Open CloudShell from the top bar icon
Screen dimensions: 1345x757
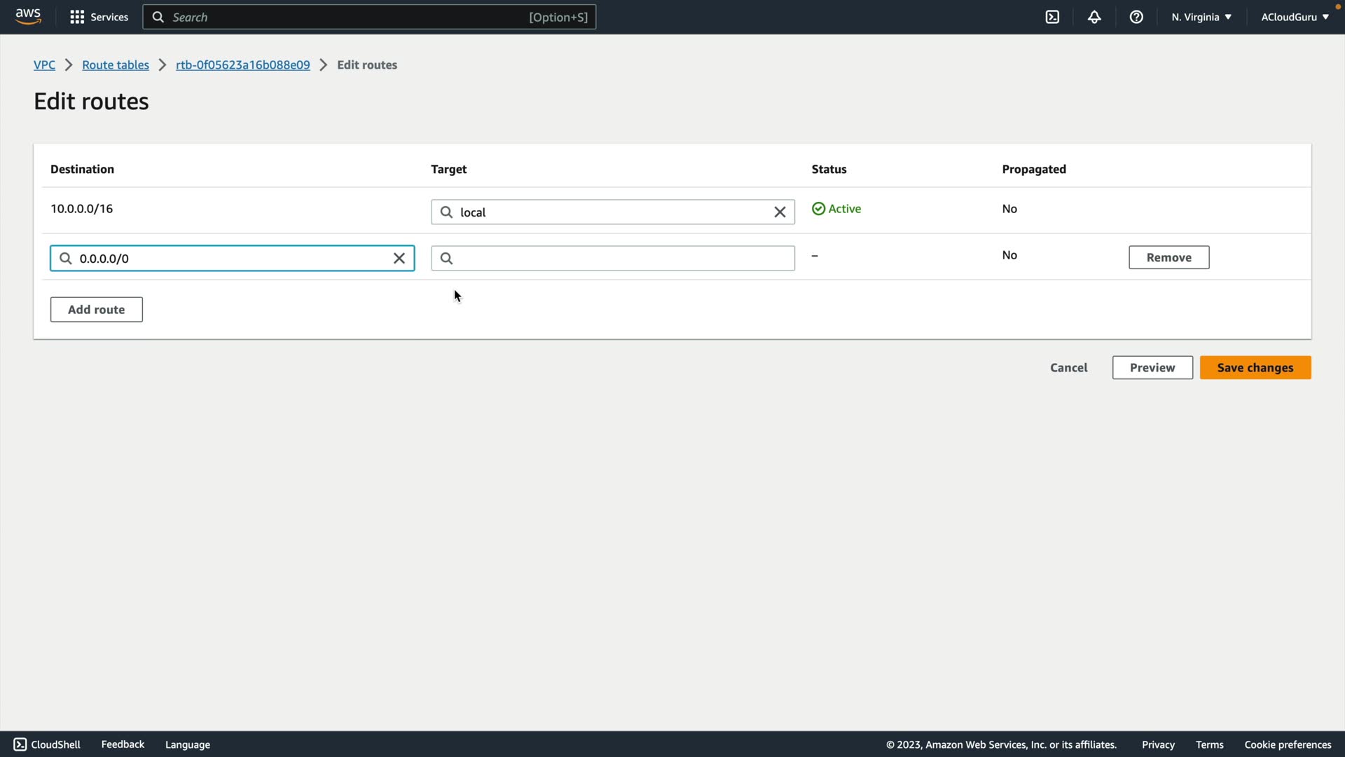tap(1052, 17)
